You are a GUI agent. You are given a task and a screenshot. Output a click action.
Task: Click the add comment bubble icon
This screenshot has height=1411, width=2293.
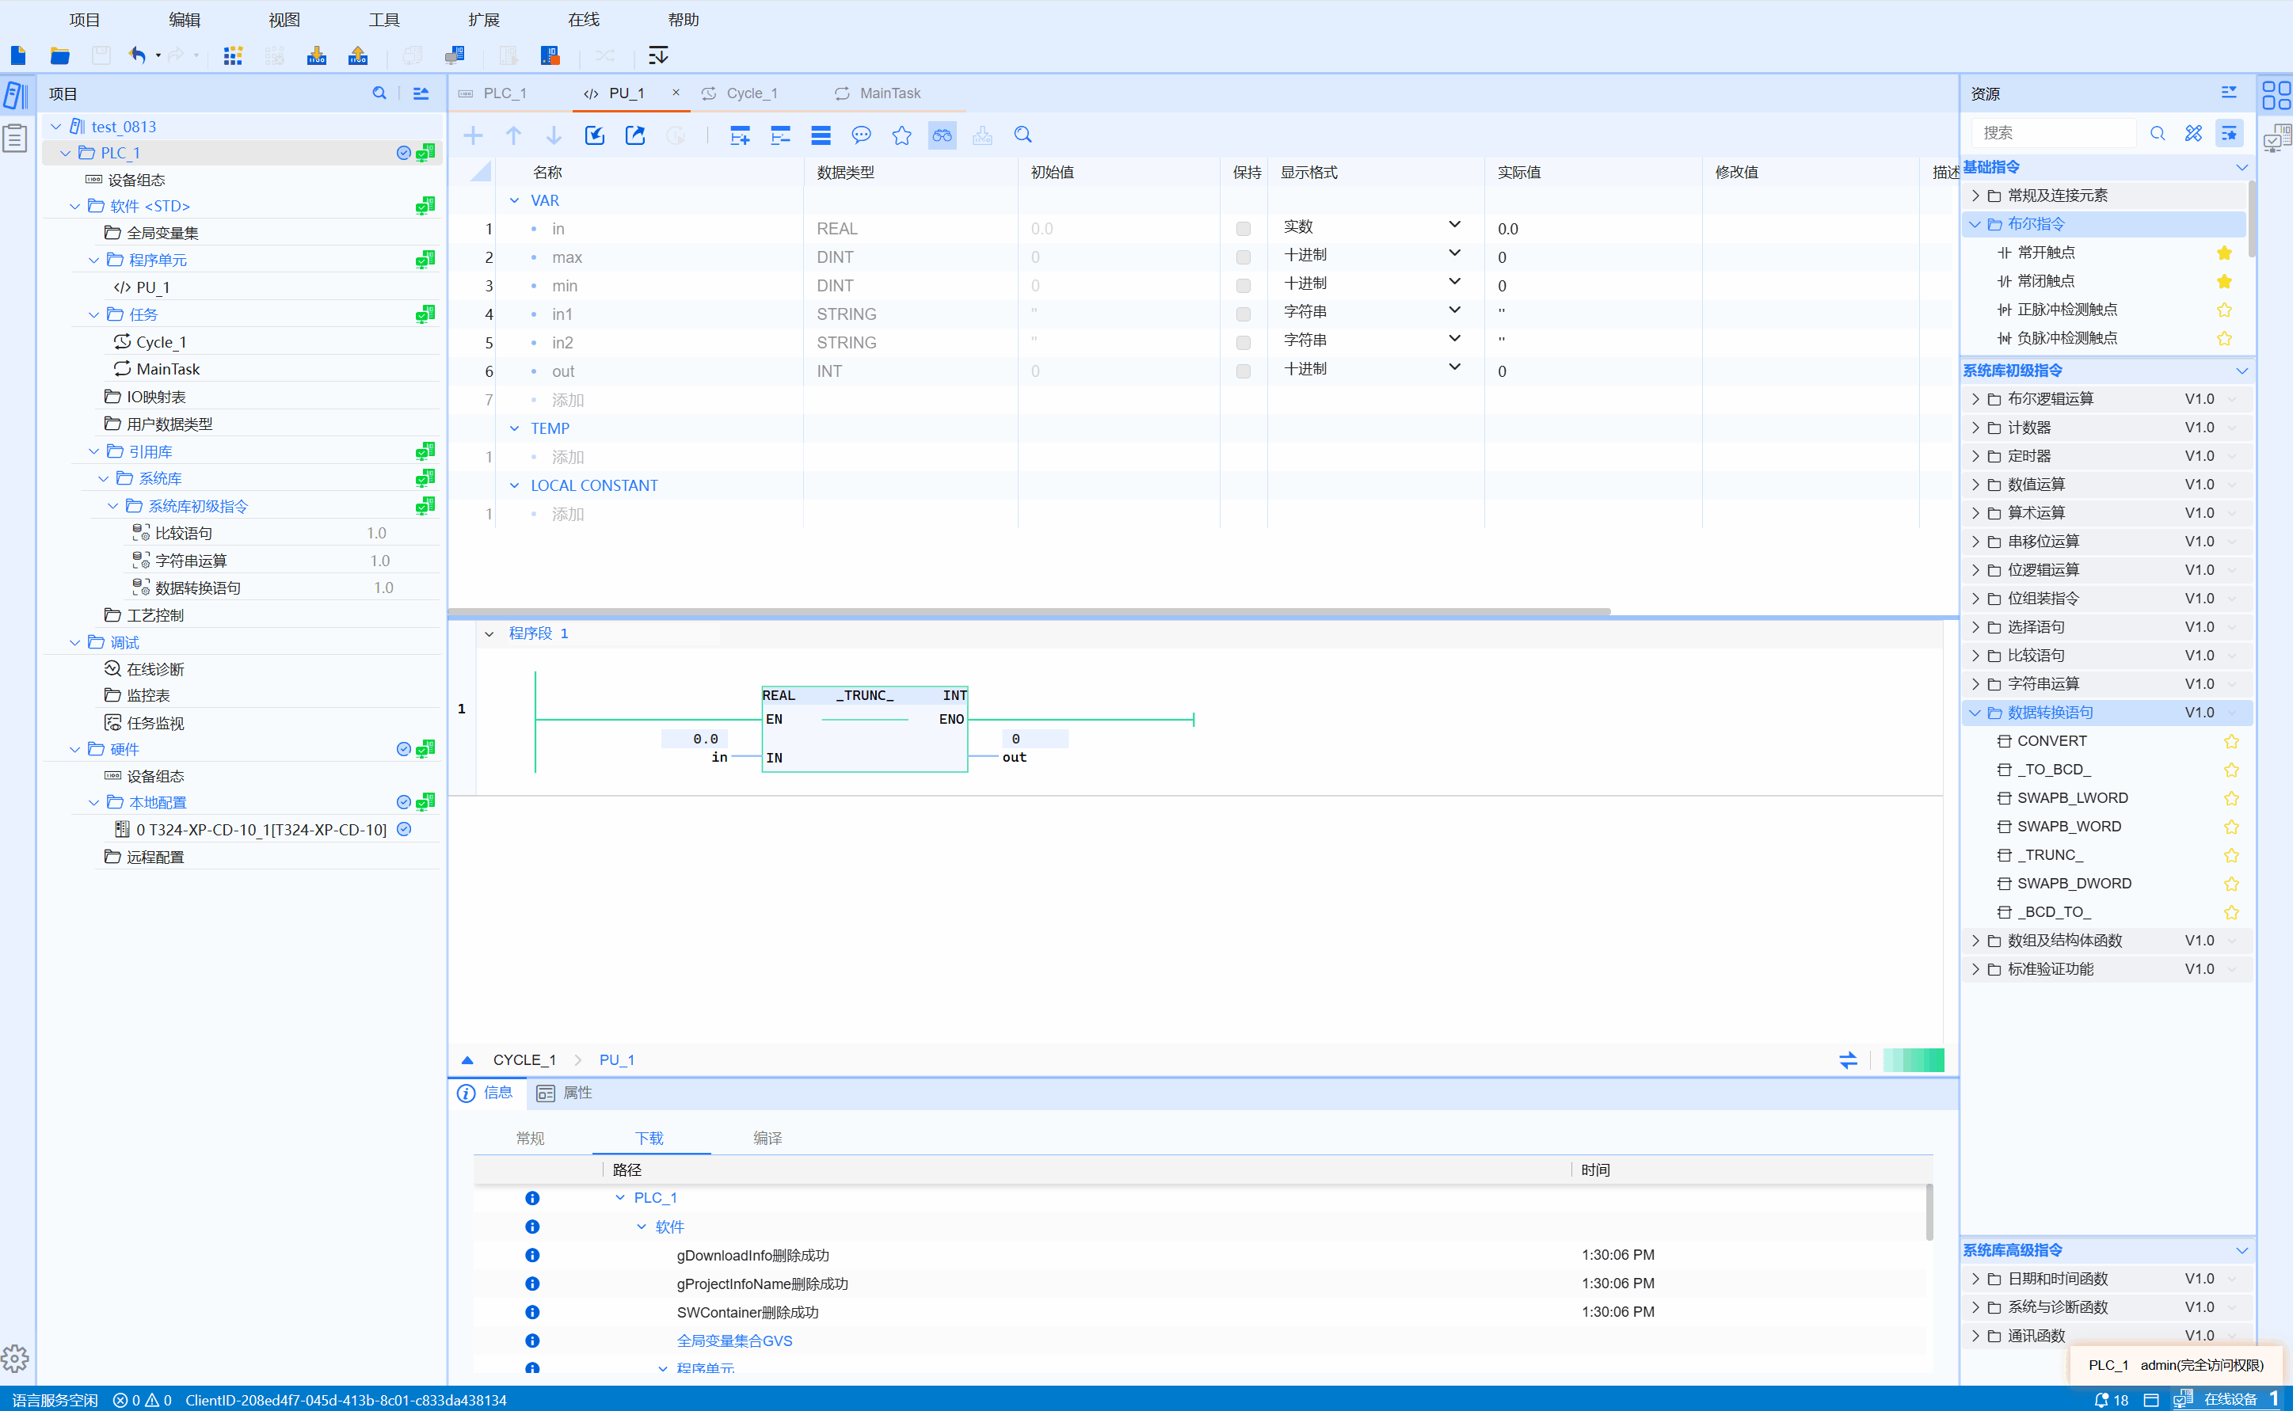[x=860, y=135]
